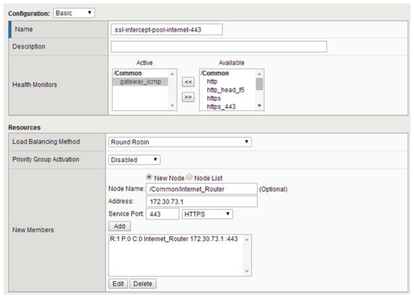The height and width of the screenshot is (298, 414).
Task: Open the Configuration Basic dropdown
Action: 74,13
